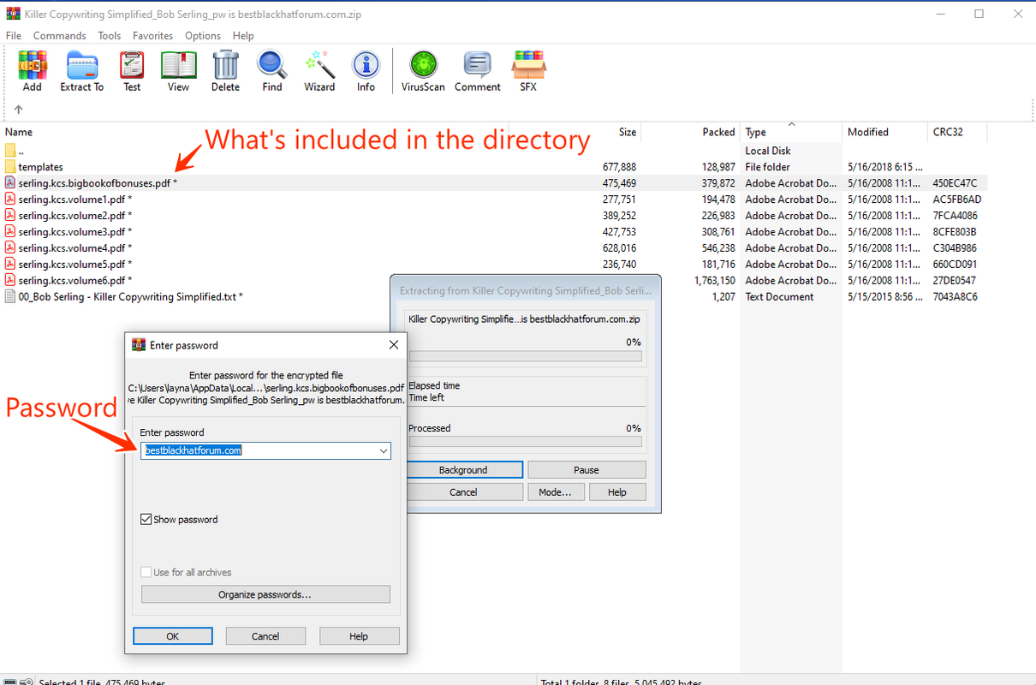Expand the password dropdown arrow
The width and height of the screenshot is (1036, 685).
pyautogui.click(x=383, y=450)
